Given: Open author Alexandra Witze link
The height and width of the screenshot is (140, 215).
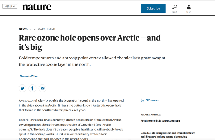Looking at the screenshot, I should [28, 76].
